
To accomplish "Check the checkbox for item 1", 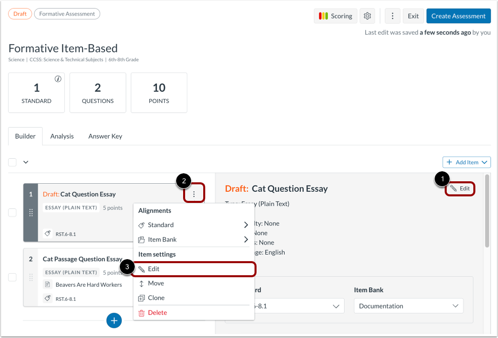I will [x=13, y=212].
